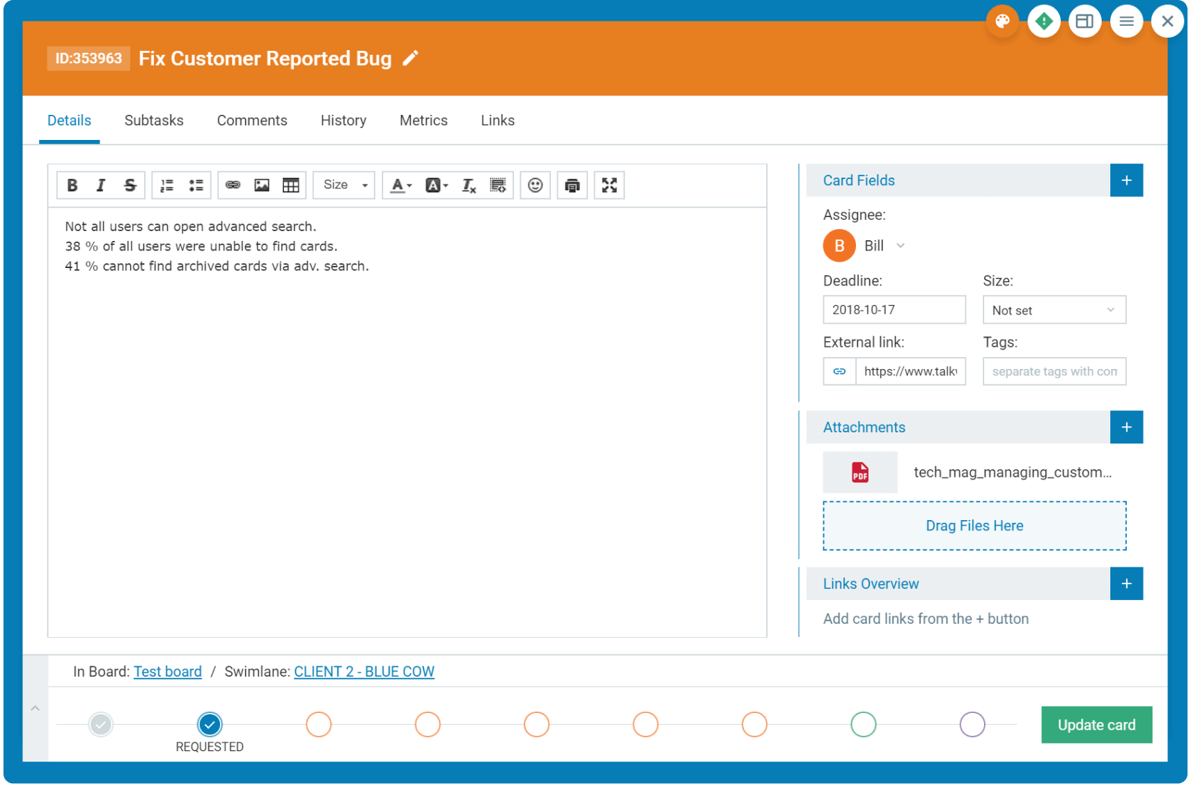Select the REQUESTED workflow step circle
The image size is (1191, 786).
point(210,724)
